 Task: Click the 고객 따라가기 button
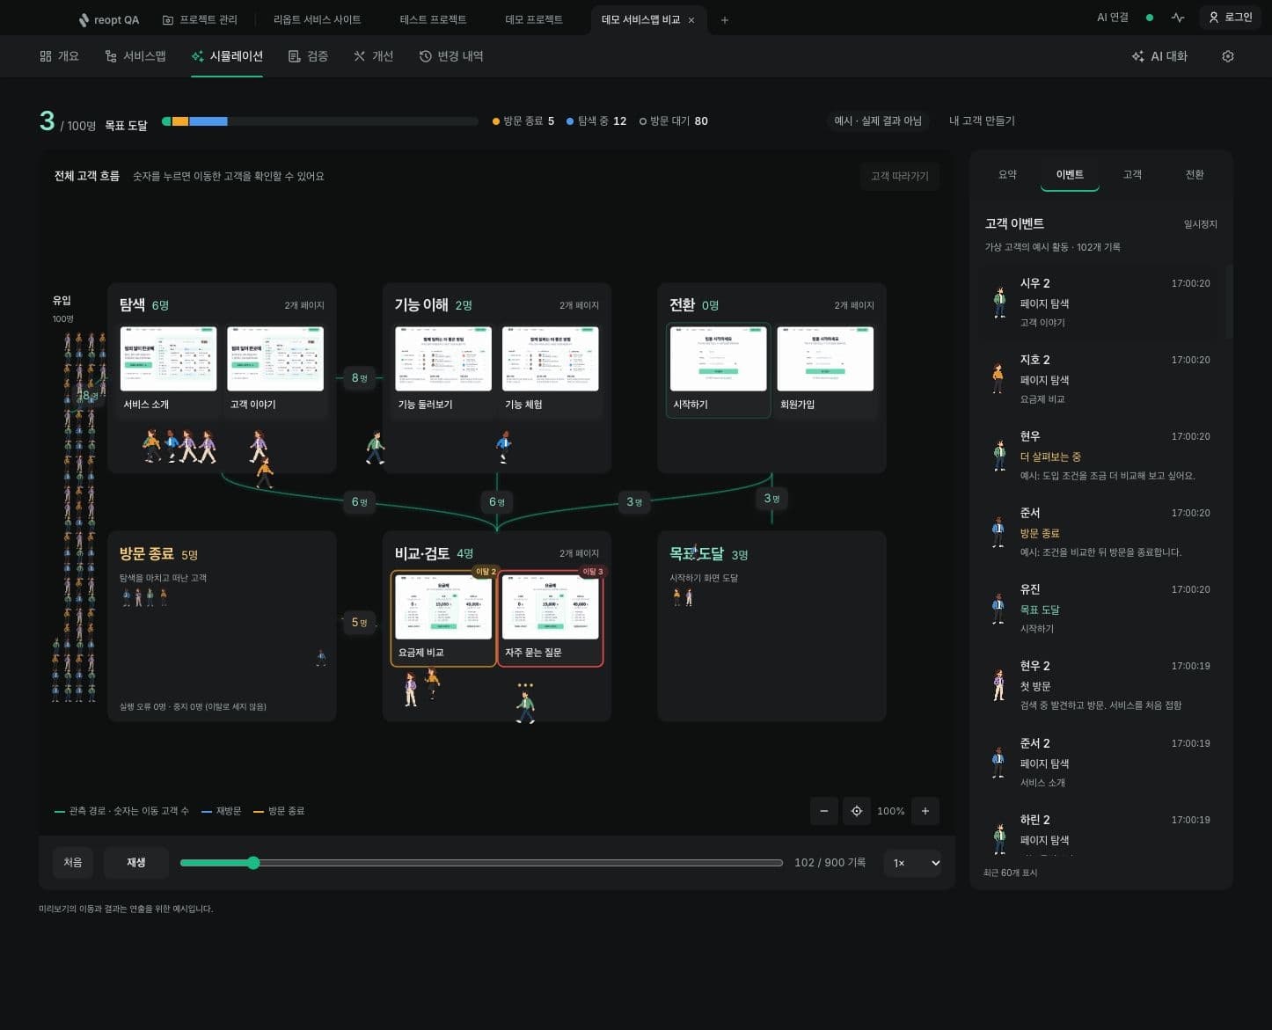pyautogui.click(x=900, y=176)
